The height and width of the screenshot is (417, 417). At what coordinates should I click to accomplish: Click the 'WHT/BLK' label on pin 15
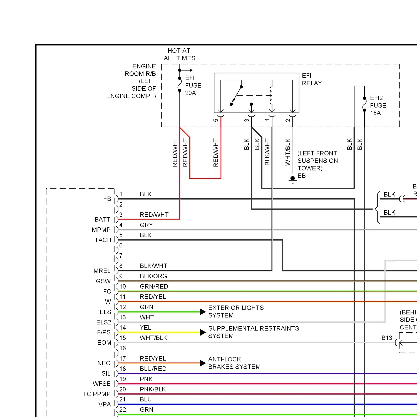(153, 338)
